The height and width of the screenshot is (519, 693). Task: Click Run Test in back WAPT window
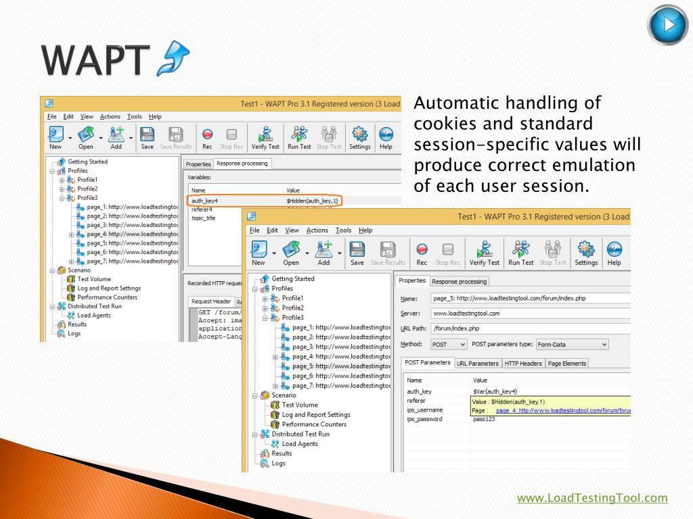point(299,138)
